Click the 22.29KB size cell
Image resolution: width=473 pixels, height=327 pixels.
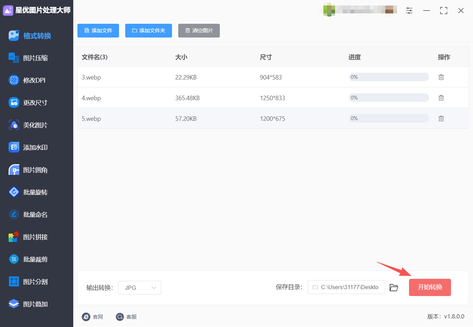click(186, 77)
